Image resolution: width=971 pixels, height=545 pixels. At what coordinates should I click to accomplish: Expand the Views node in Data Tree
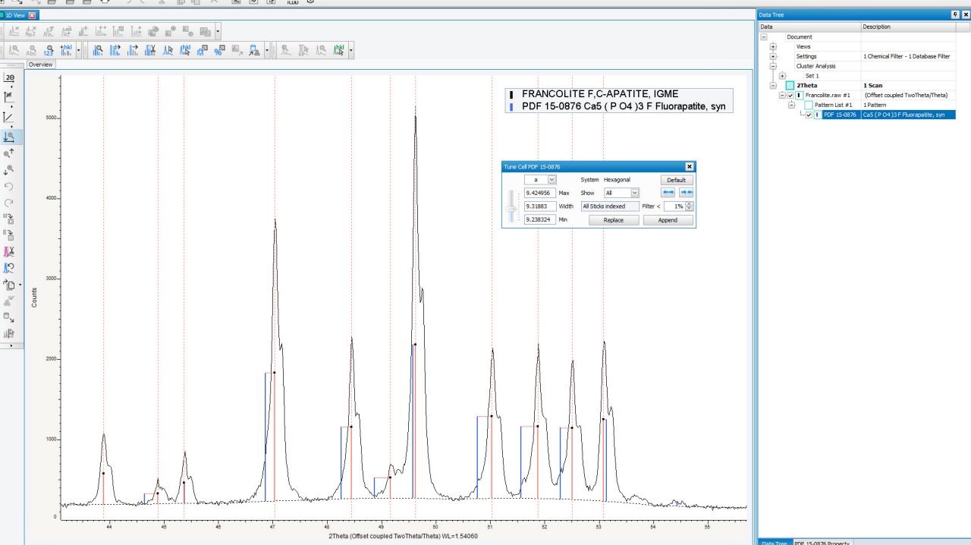773,46
